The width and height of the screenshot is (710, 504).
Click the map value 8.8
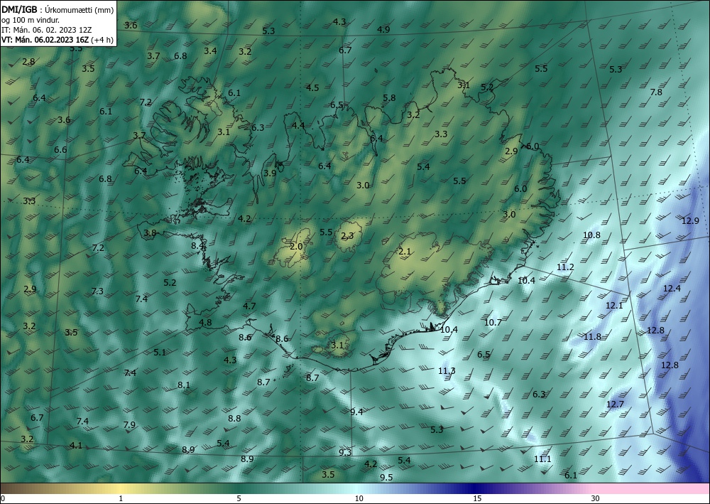pyautogui.click(x=234, y=419)
